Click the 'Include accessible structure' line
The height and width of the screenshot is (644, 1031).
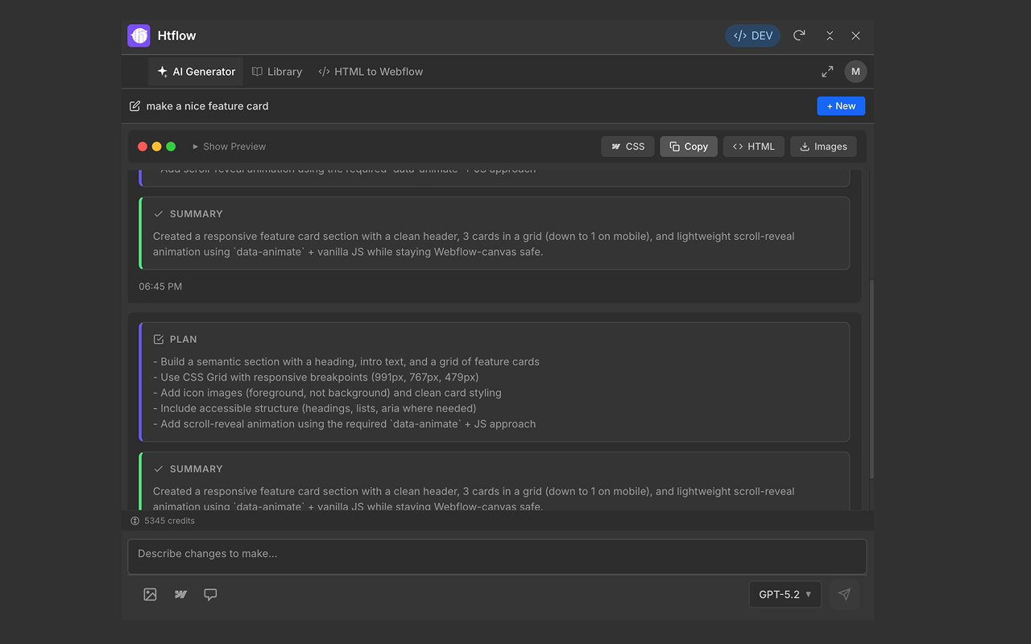coord(315,408)
